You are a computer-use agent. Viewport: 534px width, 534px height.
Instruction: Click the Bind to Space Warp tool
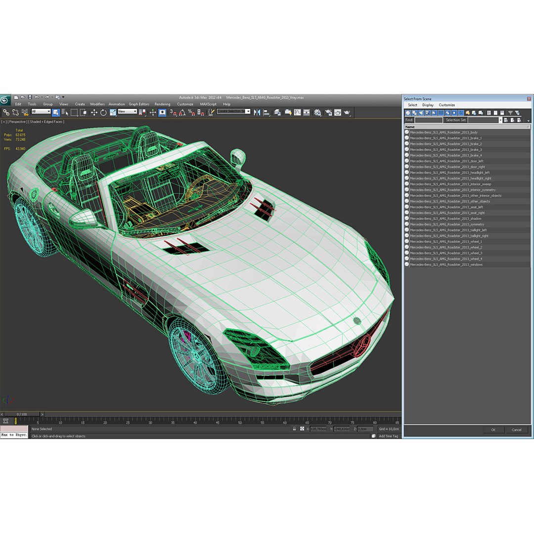25,112
